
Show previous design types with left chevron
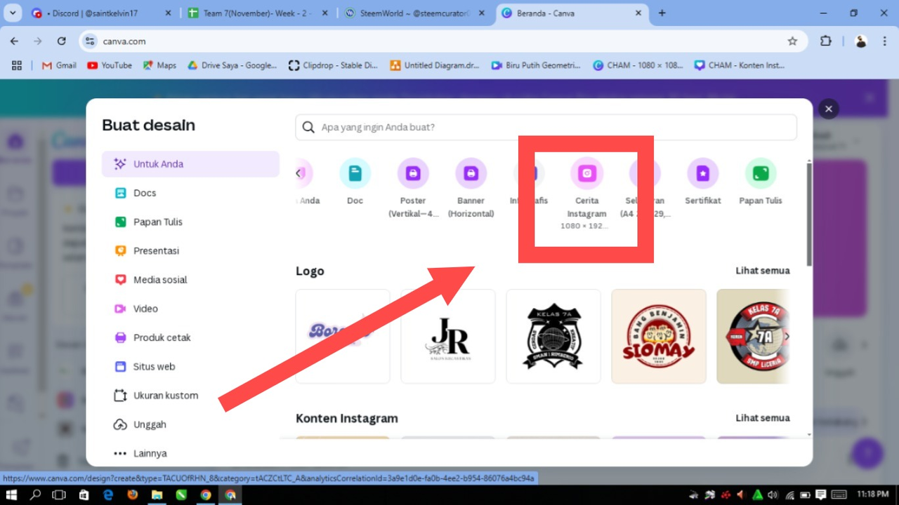(x=298, y=173)
